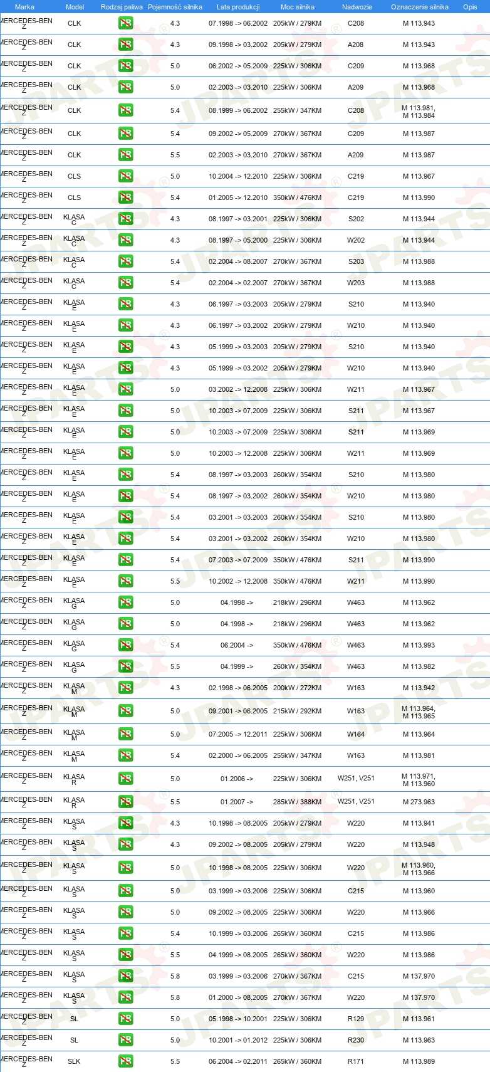Click the Moc silnika column header

pyautogui.click(x=298, y=7)
